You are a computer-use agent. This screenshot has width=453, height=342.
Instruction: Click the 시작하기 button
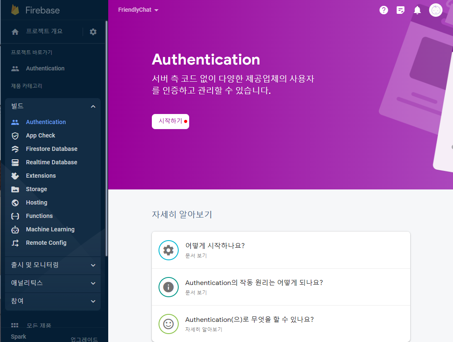[x=170, y=122]
